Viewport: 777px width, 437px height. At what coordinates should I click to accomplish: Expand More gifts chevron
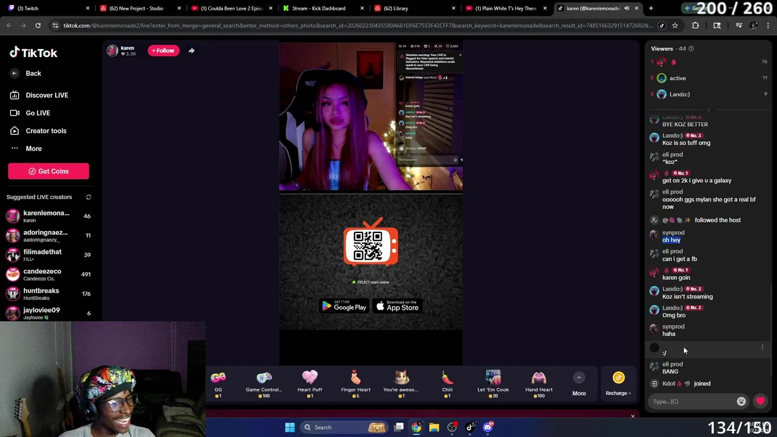pos(579,378)
